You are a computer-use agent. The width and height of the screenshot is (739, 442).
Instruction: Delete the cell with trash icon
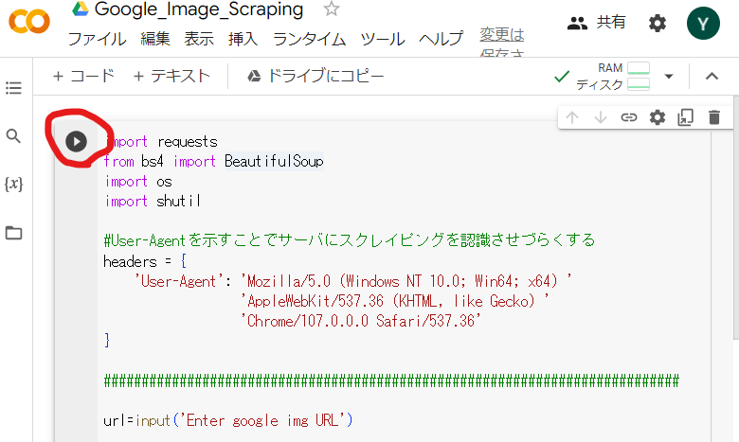click(714, 117)
